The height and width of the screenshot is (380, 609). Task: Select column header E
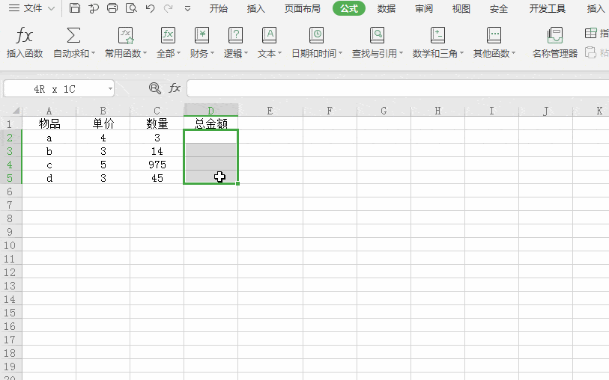coord(270,111)
